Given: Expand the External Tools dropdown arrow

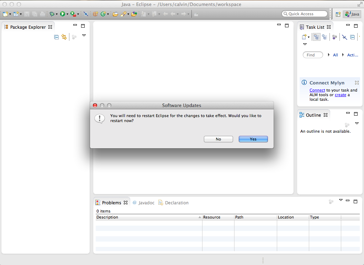Looking at the screenshot, I should [78, 14].
